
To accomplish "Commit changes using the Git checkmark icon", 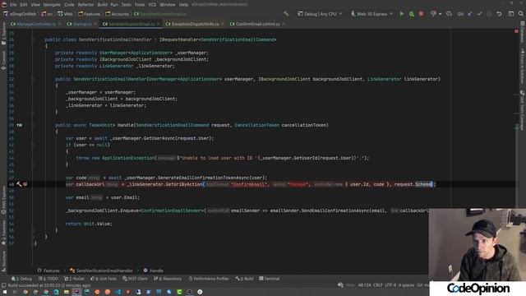I will tap(480, 14).
